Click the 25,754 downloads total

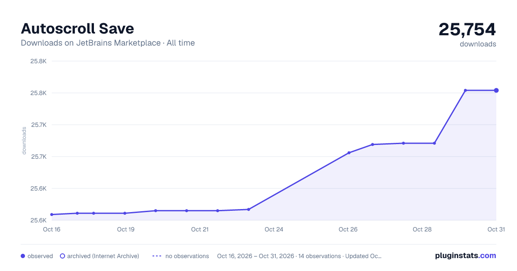[x=467, y=29]
